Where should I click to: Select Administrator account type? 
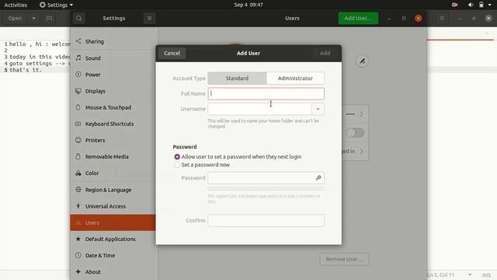tap(295, 78)
